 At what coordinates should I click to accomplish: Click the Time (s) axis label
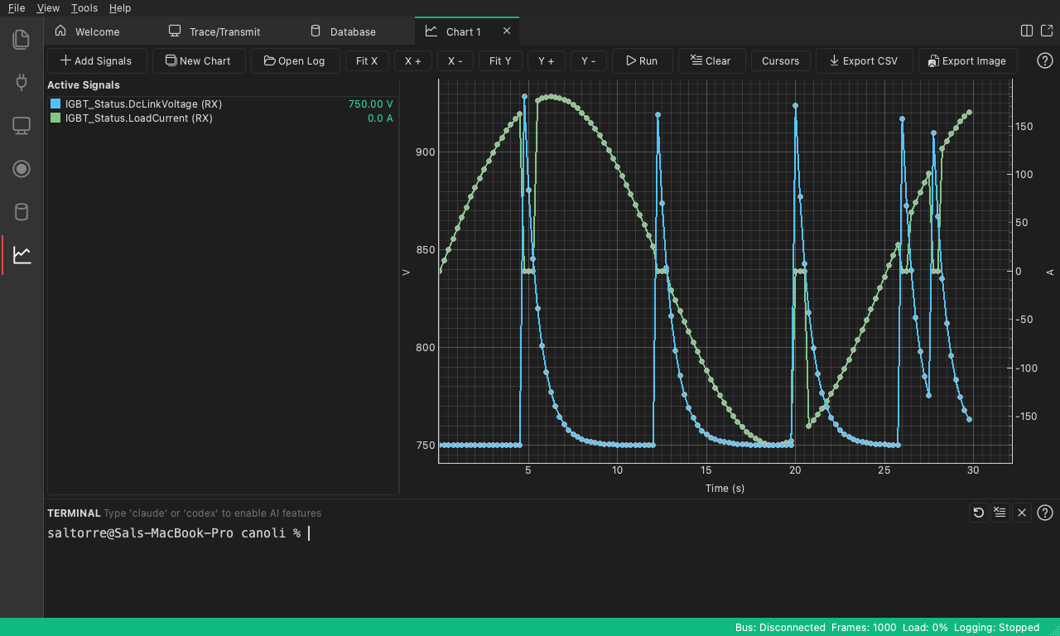click(x=725, y=488)
